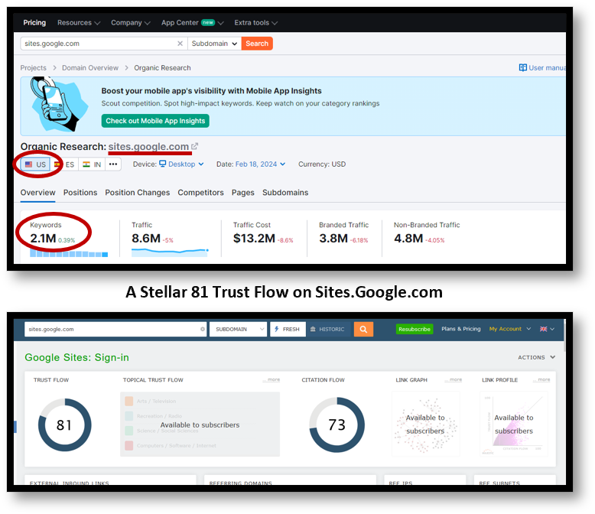Click the green Resubscribe button
The height and width of the screenshot is (514, 595).
point(415,329)
